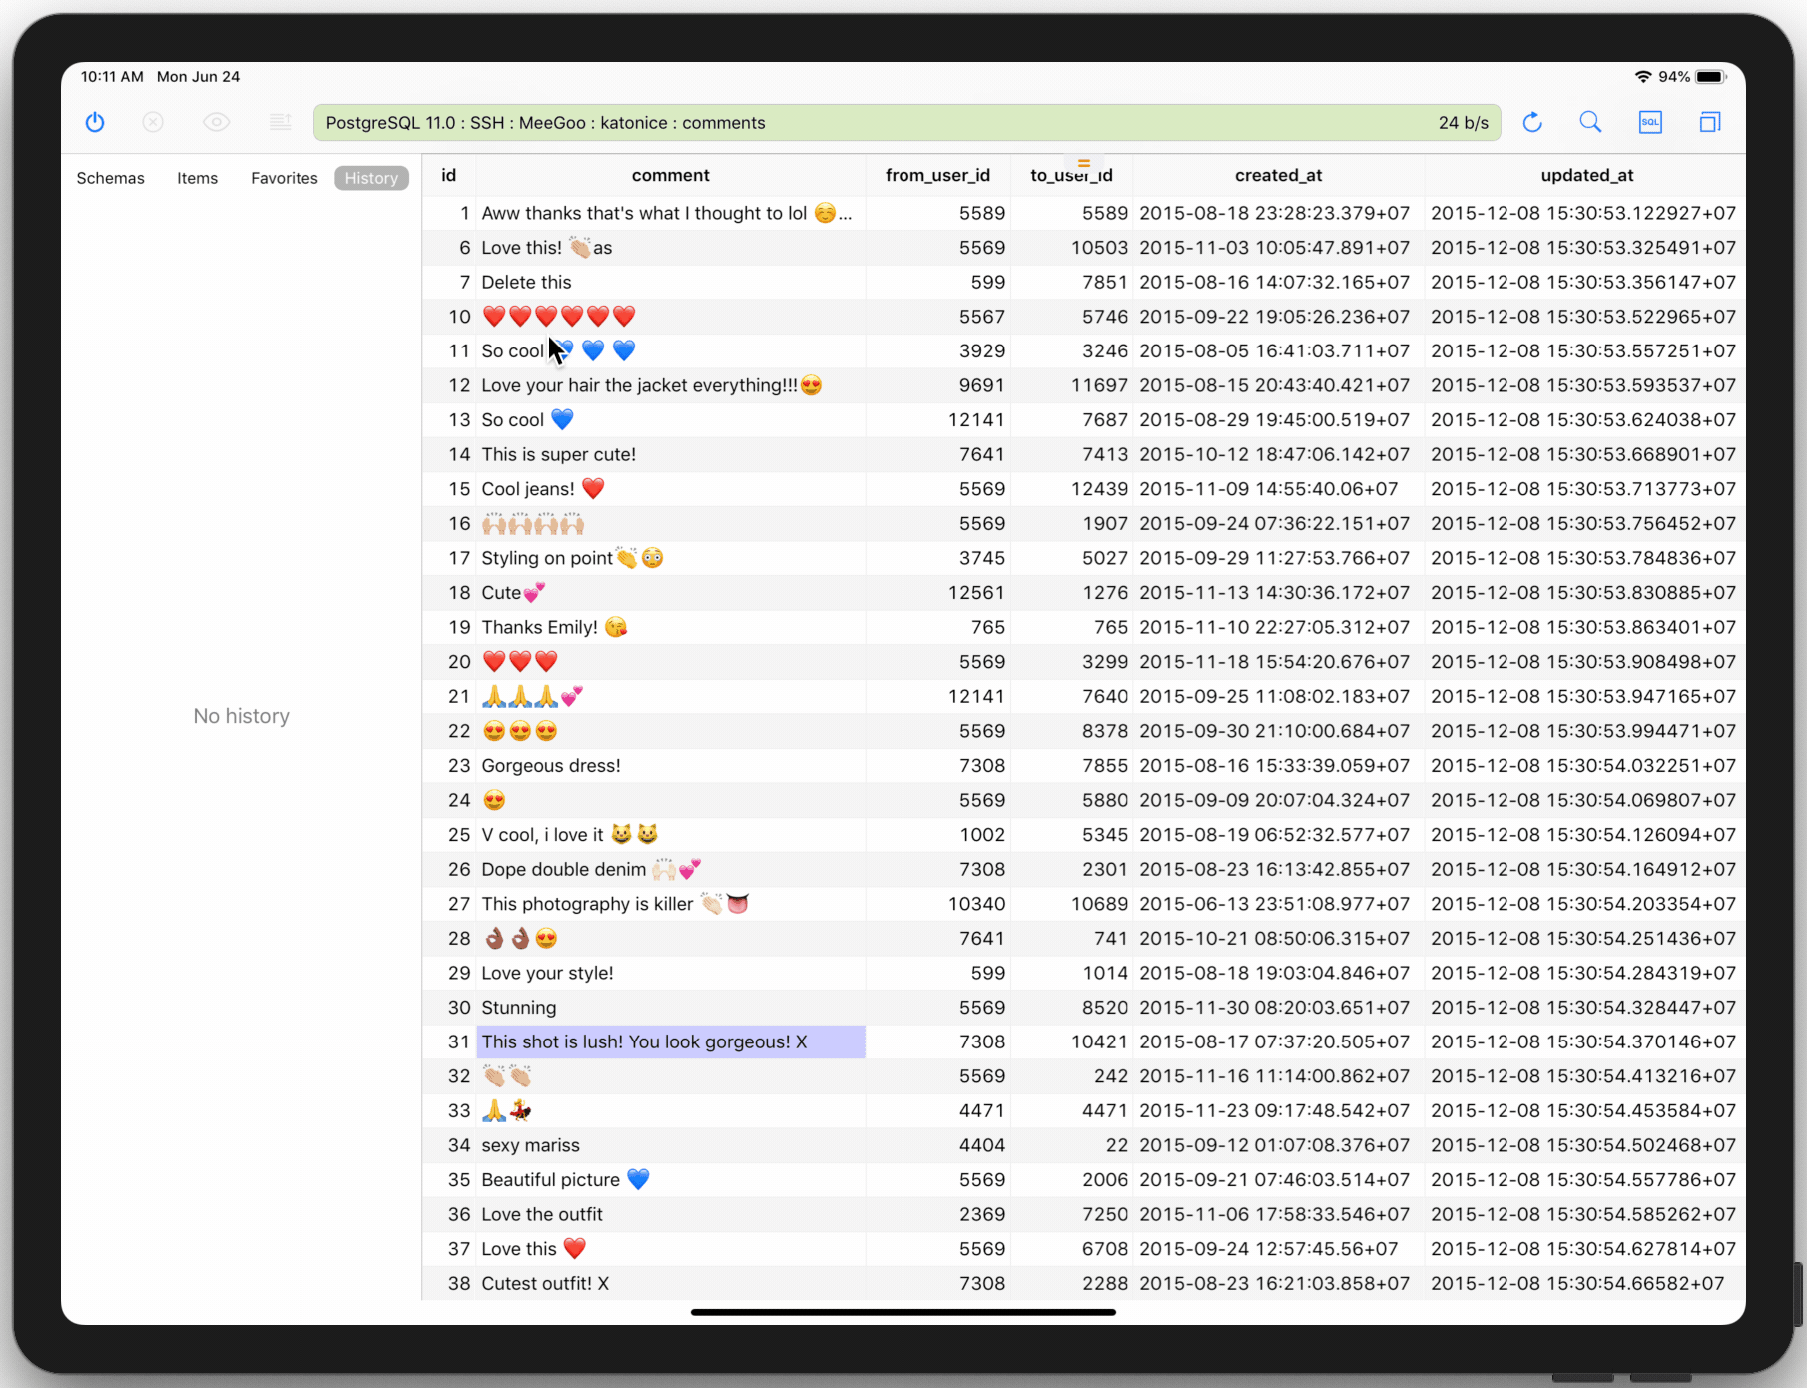The image size is (1807, 1388).
Task: Sort by the id column header
Action: 448,175
